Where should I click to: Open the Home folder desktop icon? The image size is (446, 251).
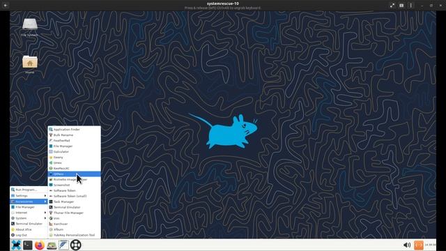pos(29,65)
